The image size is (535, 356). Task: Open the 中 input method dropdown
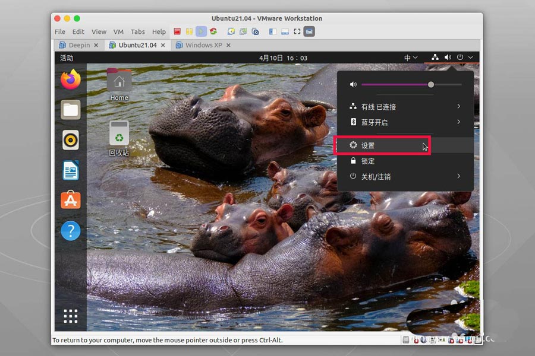(x=410, y=57)
